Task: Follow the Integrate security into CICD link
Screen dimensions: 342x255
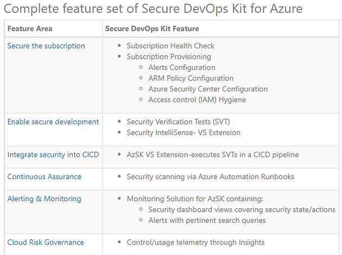Action: (x=53, y=155)
